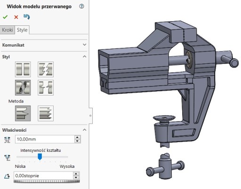Choose the straight cut break style
The width and height of the screenshot is (241, 189).
tap(23, 69)
